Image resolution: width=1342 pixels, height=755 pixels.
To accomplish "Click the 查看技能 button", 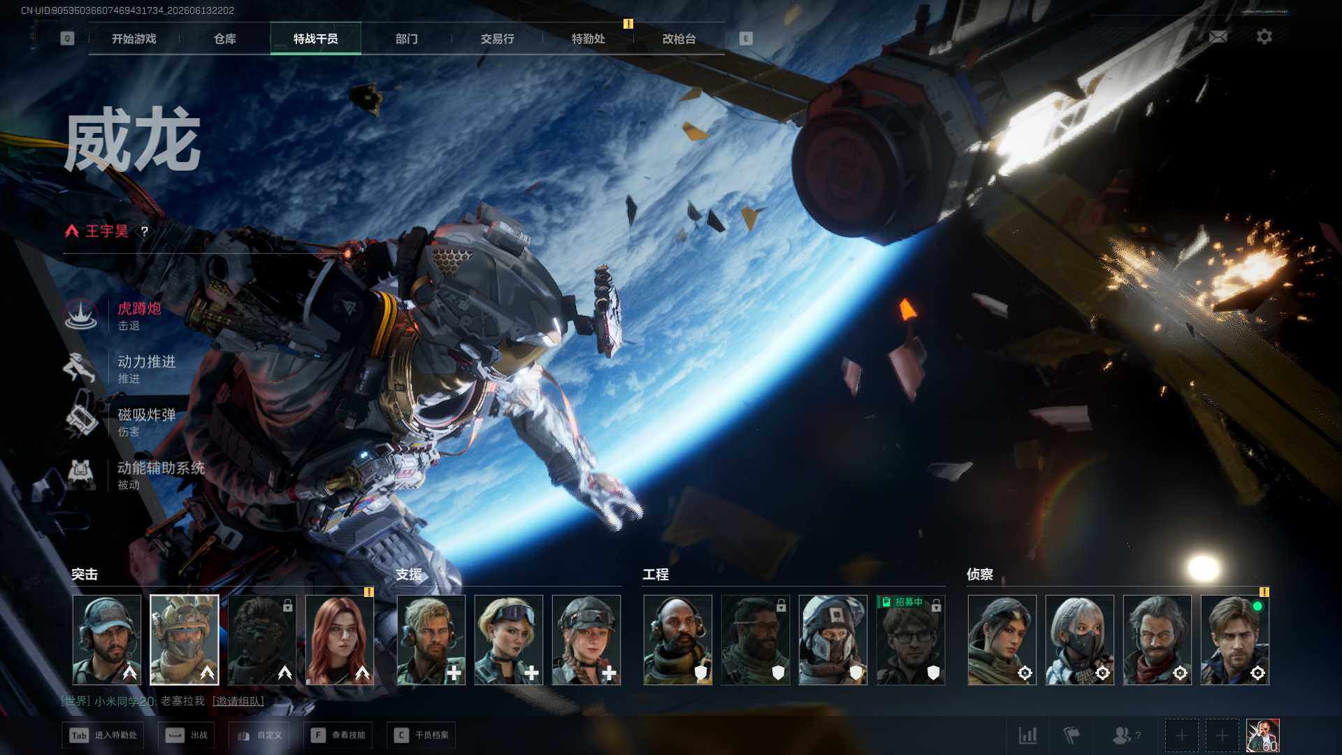I will (338, 735).
